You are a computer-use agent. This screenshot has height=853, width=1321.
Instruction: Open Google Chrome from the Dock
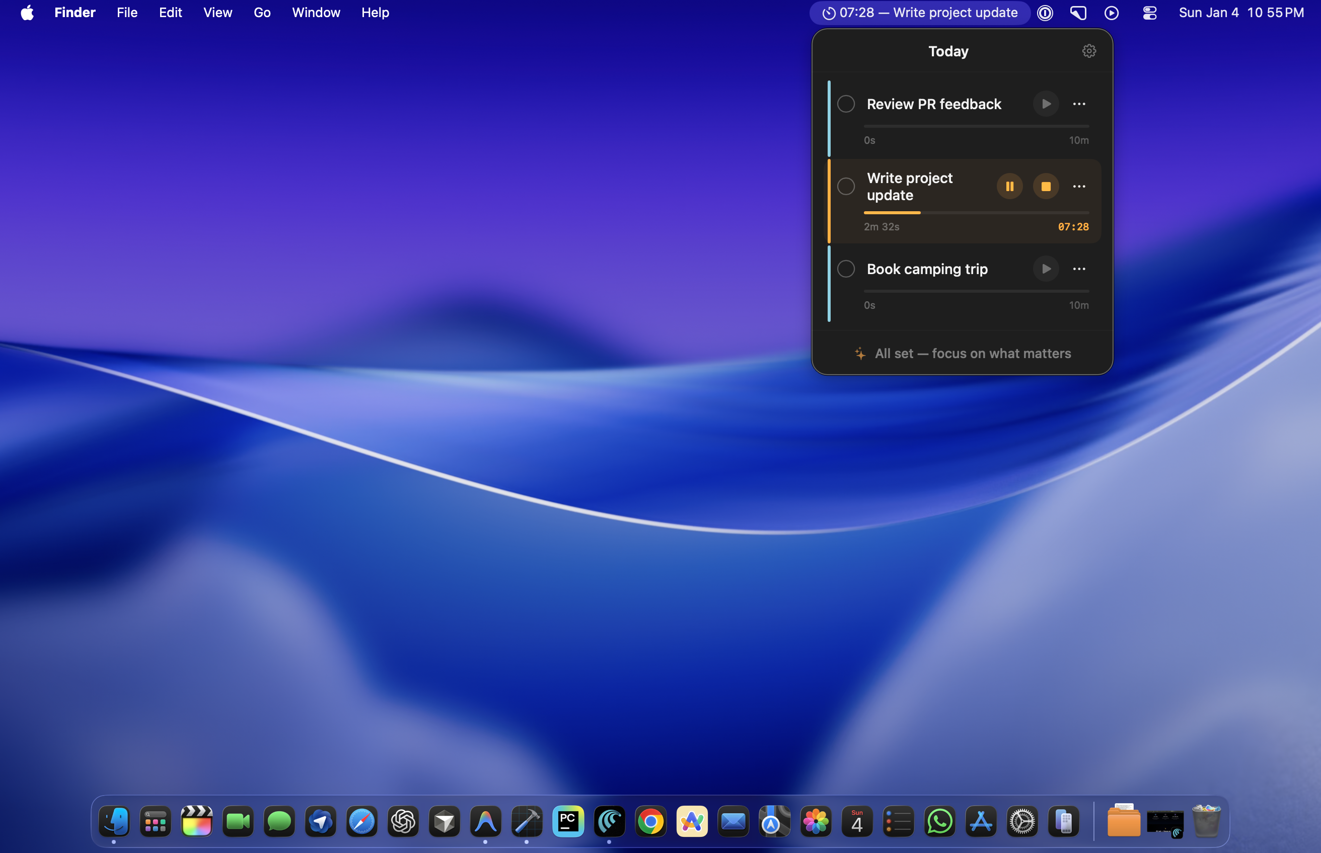tap(650, 822)
